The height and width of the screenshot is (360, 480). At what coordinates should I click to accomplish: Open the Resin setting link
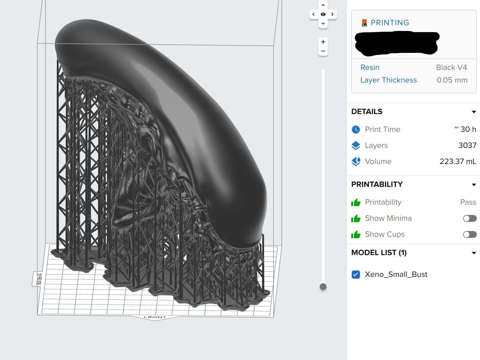(370, 67)
